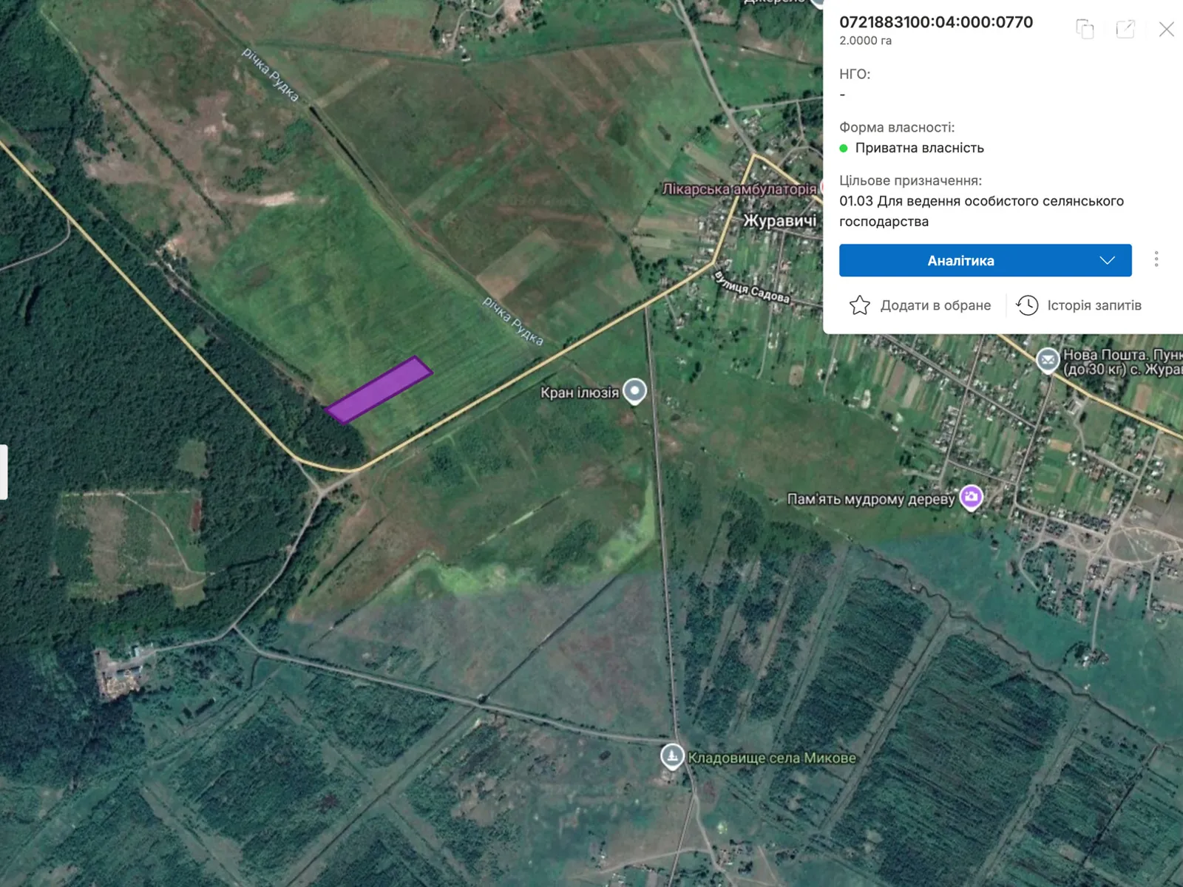Select the Кладовище села Микове marker

click(x=671, y=755)
